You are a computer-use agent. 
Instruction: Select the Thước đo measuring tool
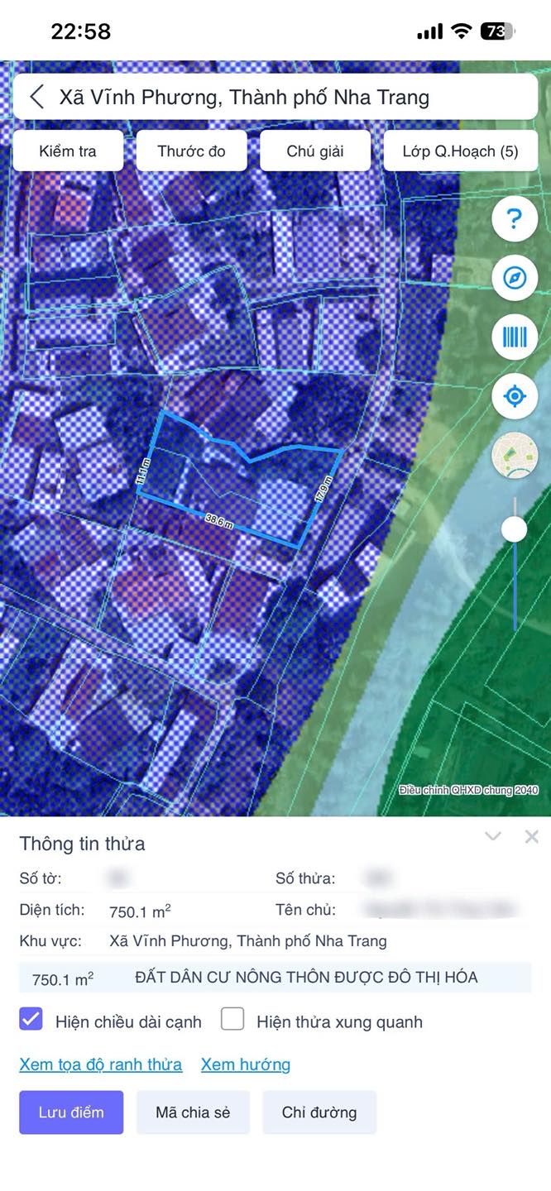[191, 151]
